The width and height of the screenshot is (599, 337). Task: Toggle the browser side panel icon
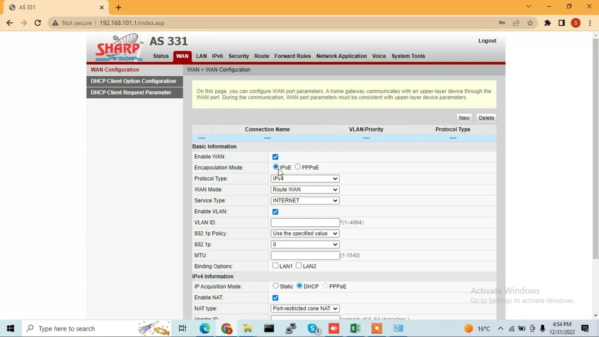tap(562, 22)
